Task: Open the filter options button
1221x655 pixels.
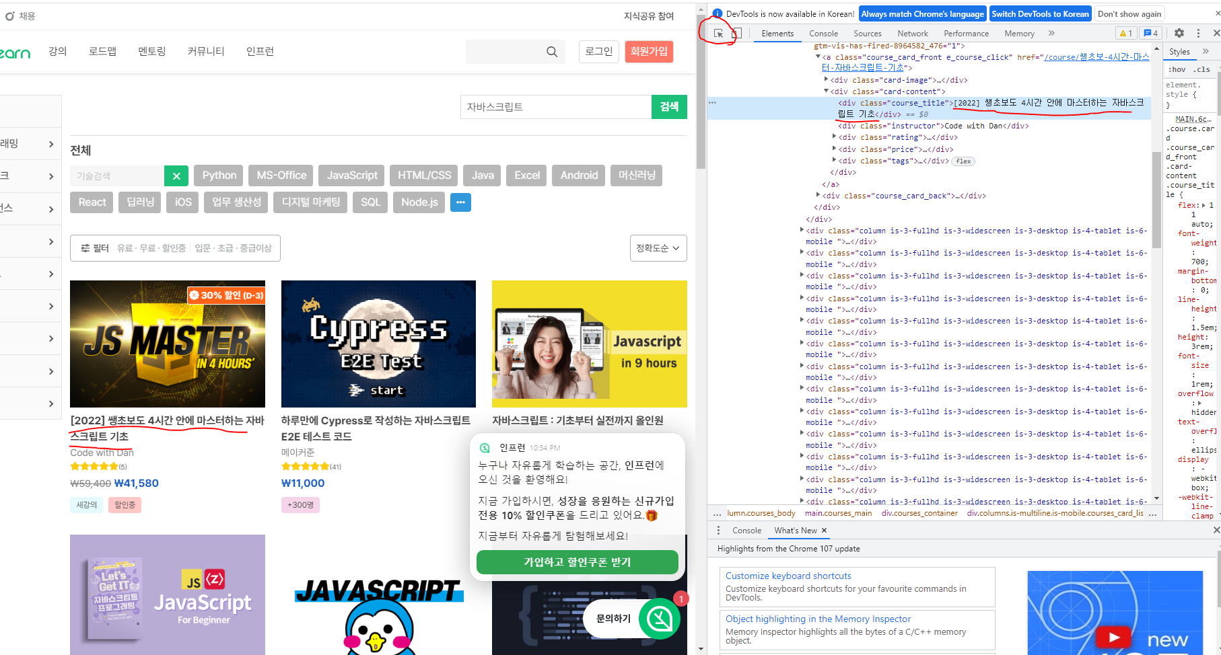Action: click(175, 248)
